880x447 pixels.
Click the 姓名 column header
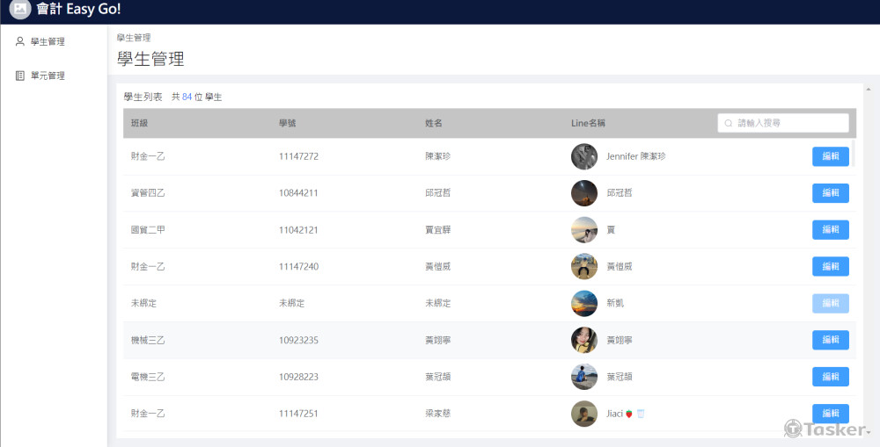(433, 123)
